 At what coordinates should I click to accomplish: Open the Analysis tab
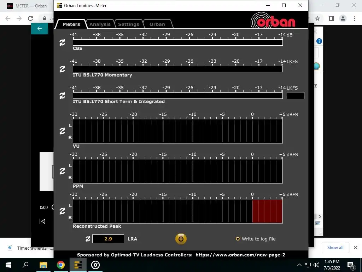click(100, 24)
